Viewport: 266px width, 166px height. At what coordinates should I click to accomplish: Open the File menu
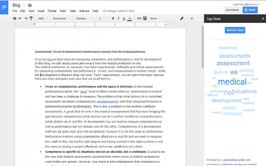[x=15, y=11]
